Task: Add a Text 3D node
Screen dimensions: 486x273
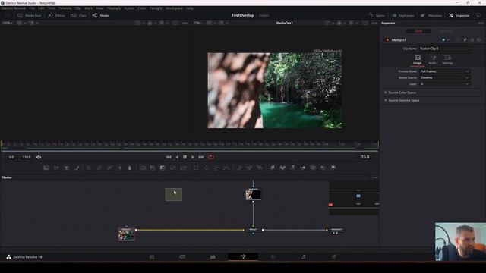Action: 292,168
